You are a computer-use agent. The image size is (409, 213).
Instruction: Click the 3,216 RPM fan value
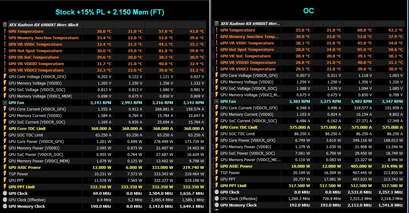point(163,102)
